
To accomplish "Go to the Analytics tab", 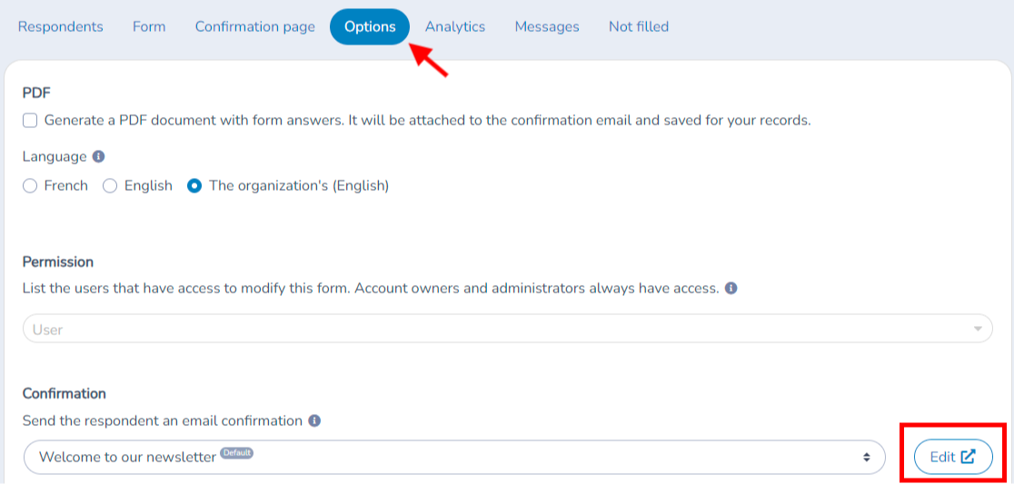I will tap(455, 27).
